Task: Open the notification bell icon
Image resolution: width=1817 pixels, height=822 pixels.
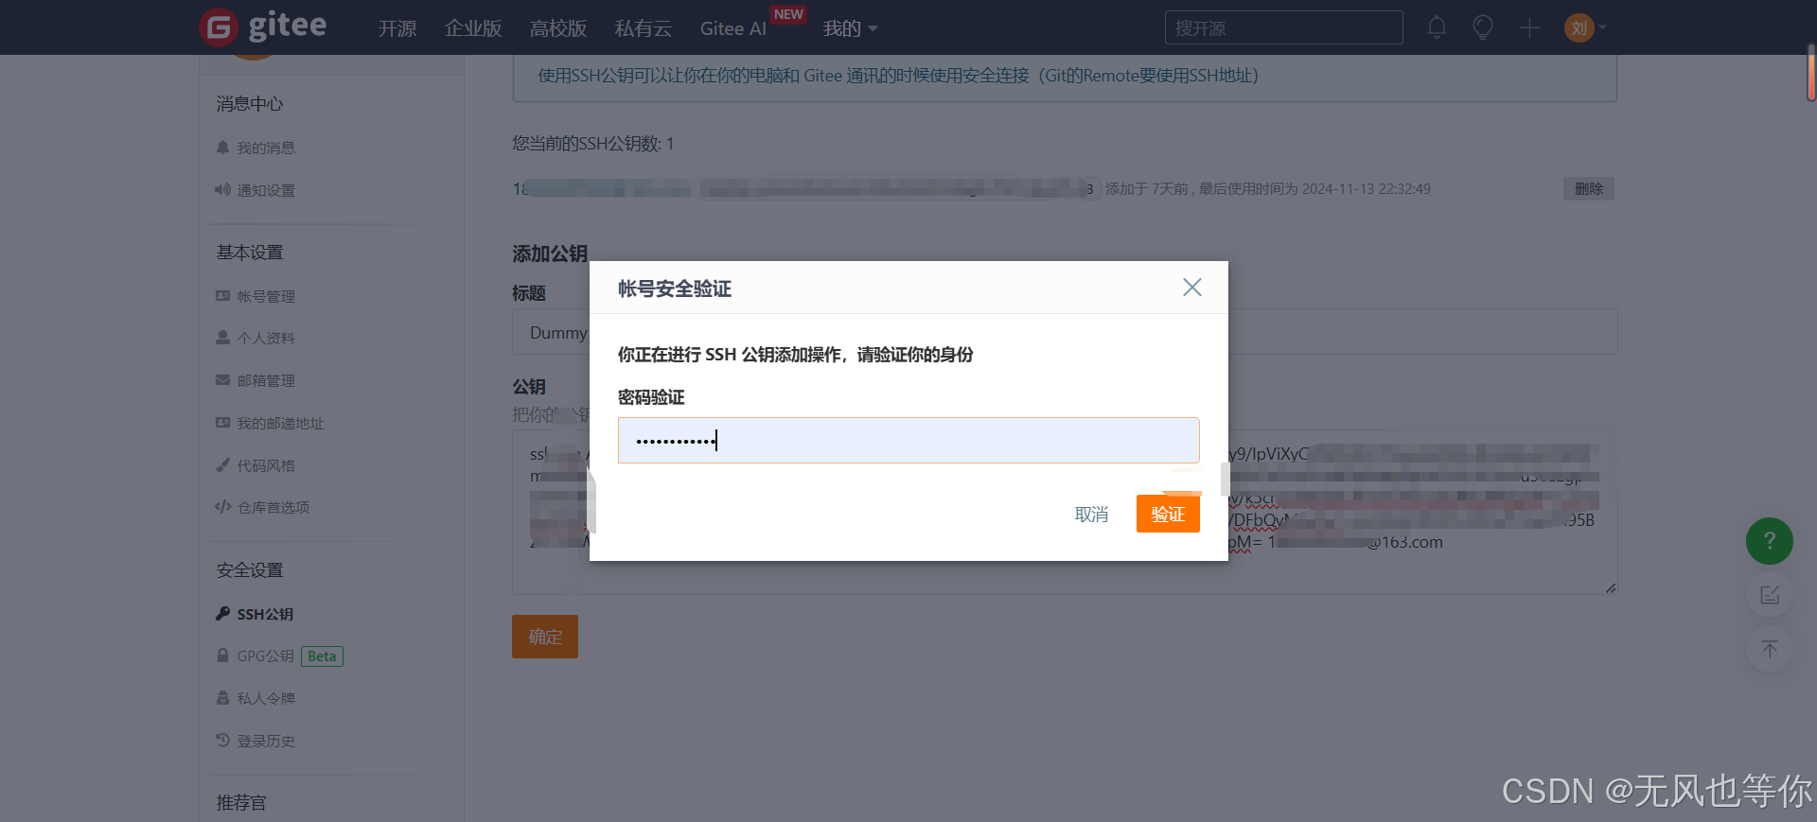Action: point(1437,27)
